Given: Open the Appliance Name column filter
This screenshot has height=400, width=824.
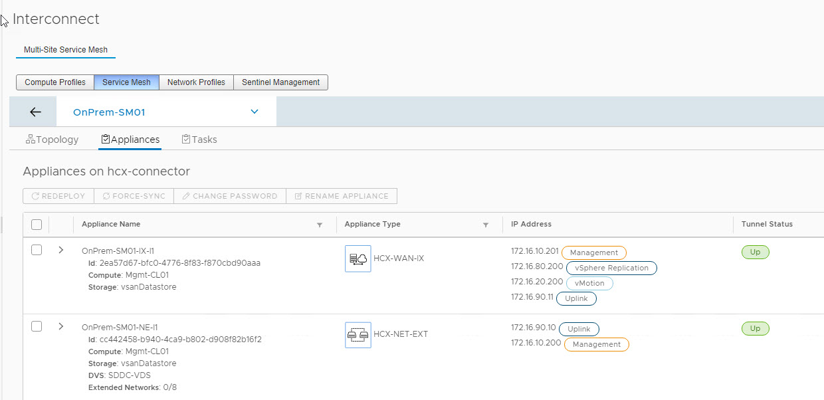Looking at the screenshot, I should click(320, 225).
